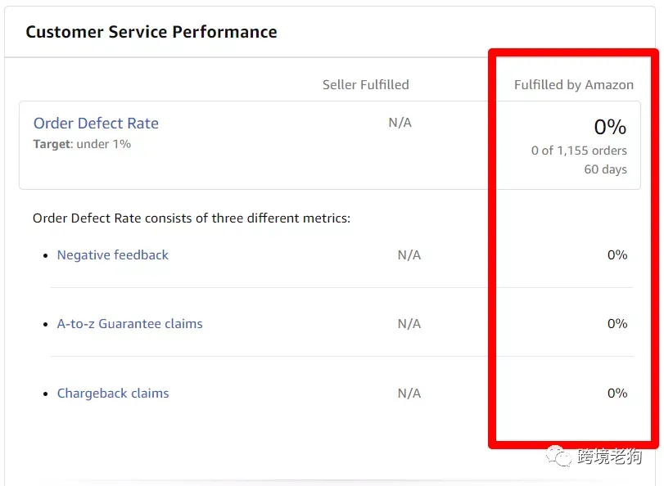
Task: Click A-to-z Guarantee claims N/A value
Action: pos(409,324)
